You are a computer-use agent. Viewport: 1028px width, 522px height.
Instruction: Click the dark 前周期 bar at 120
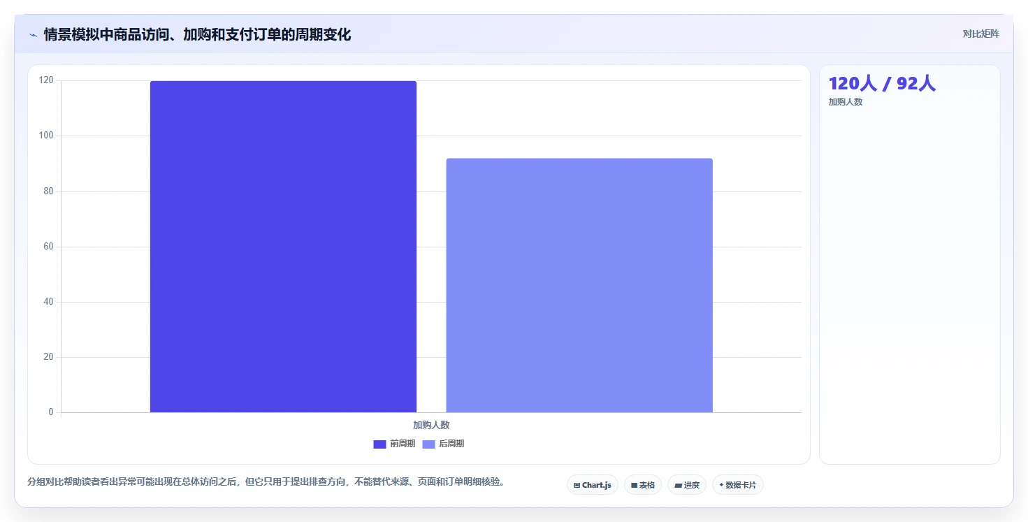point(283,247)
